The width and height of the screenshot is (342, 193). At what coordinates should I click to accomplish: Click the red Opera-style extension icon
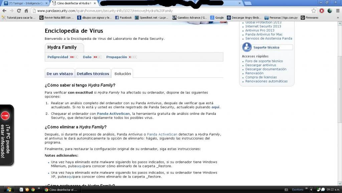(x=322, y=11)
